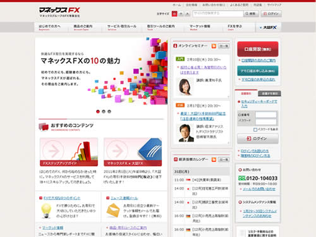
Task: Click the female lecturer's photo
Action: click(x=185, y=87)
